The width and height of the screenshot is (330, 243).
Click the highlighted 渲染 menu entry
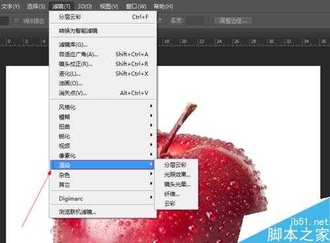(x=102, y=165)
